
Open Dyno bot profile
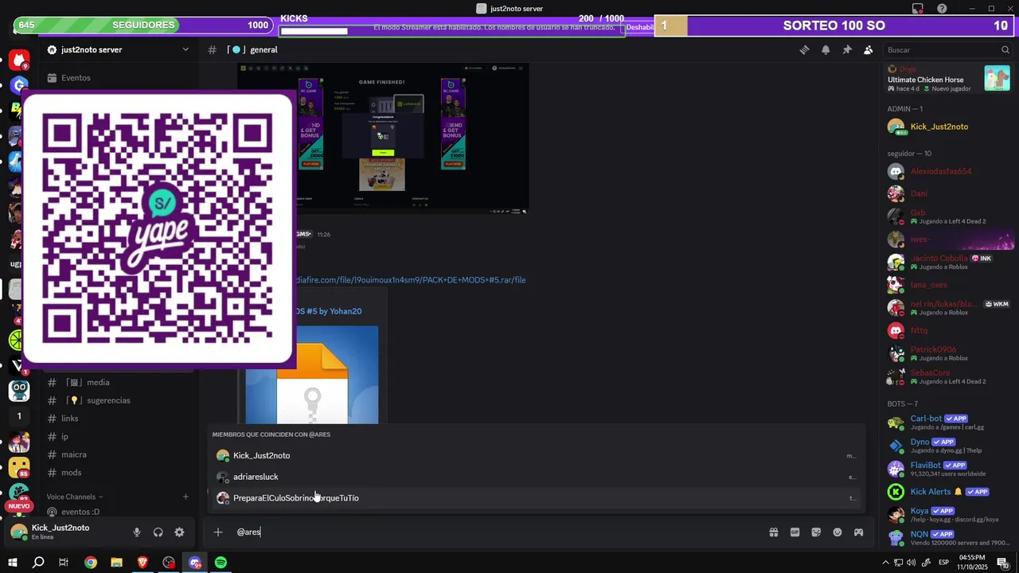(948, 445)
